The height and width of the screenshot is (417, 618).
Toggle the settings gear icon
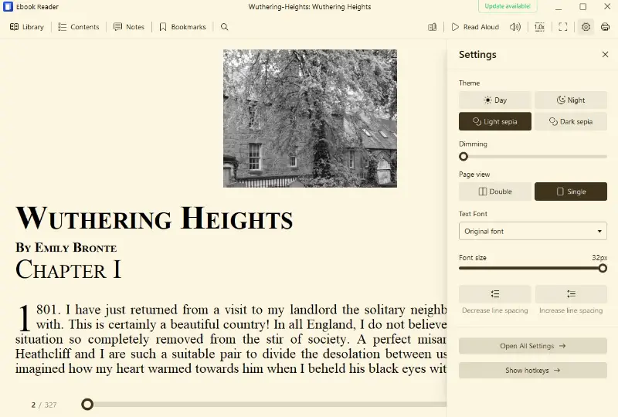(x=586, y=27)
